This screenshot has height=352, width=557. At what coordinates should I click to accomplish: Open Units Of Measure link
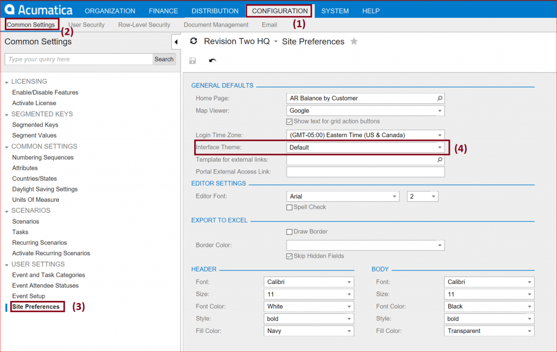pos(35,200)
